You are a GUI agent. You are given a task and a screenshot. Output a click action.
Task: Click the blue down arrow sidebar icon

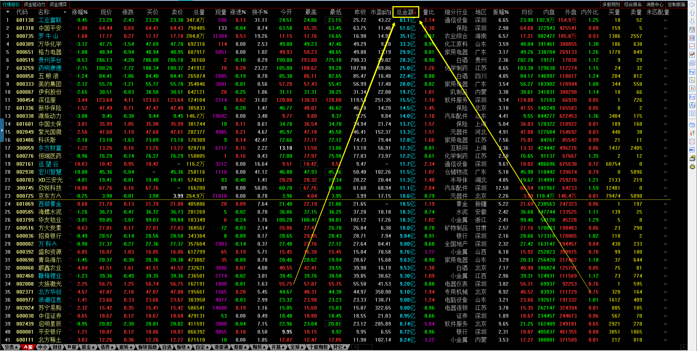coord(692,21)
